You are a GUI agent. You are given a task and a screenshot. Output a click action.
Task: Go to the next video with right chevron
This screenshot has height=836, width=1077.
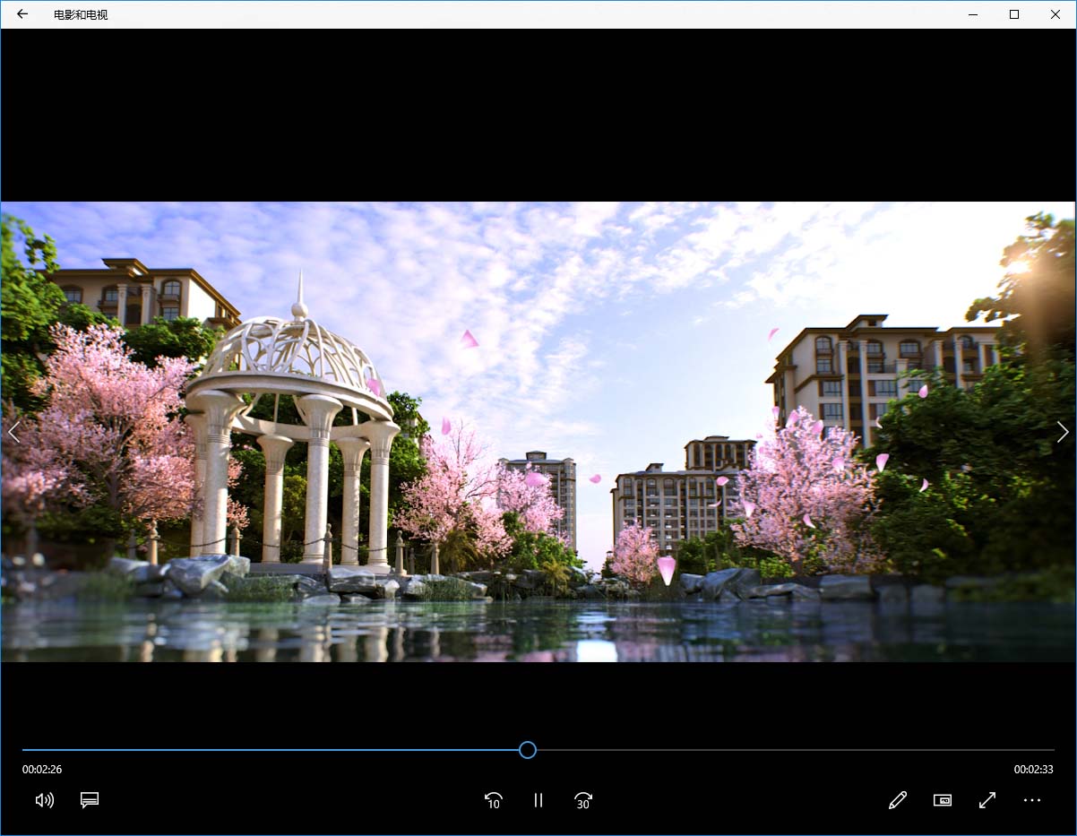[1063, 432]
